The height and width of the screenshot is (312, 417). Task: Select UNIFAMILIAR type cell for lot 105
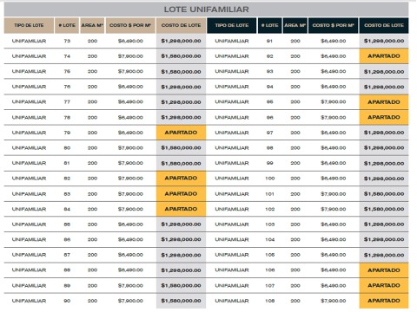pyautogui.click(x=232, y=255)
